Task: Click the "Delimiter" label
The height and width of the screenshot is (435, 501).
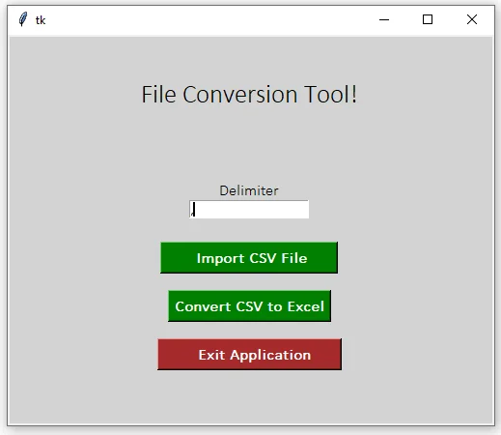Action: [x=249, y=190]
